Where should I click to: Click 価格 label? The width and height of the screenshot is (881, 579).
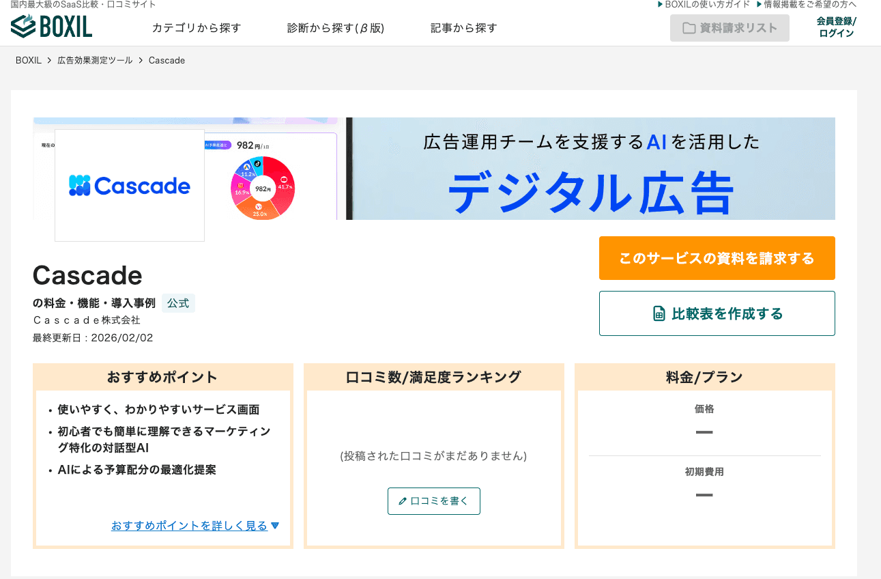pyautogui.click(x=704, y=409)
